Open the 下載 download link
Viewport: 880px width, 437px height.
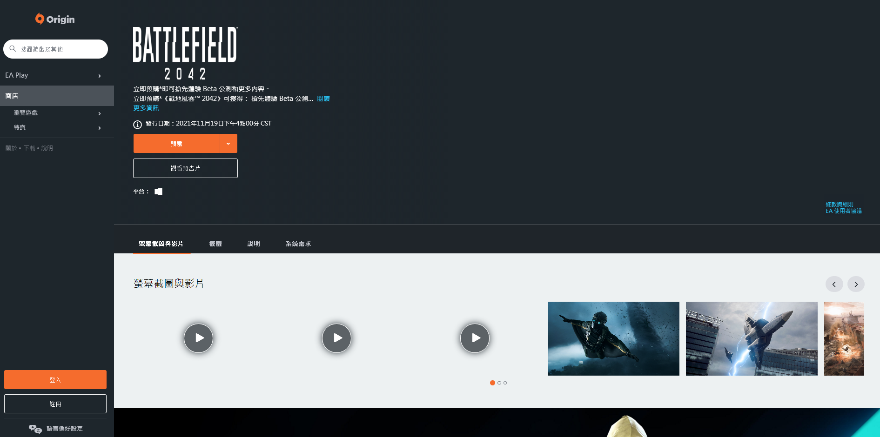[x=29, y=148]
